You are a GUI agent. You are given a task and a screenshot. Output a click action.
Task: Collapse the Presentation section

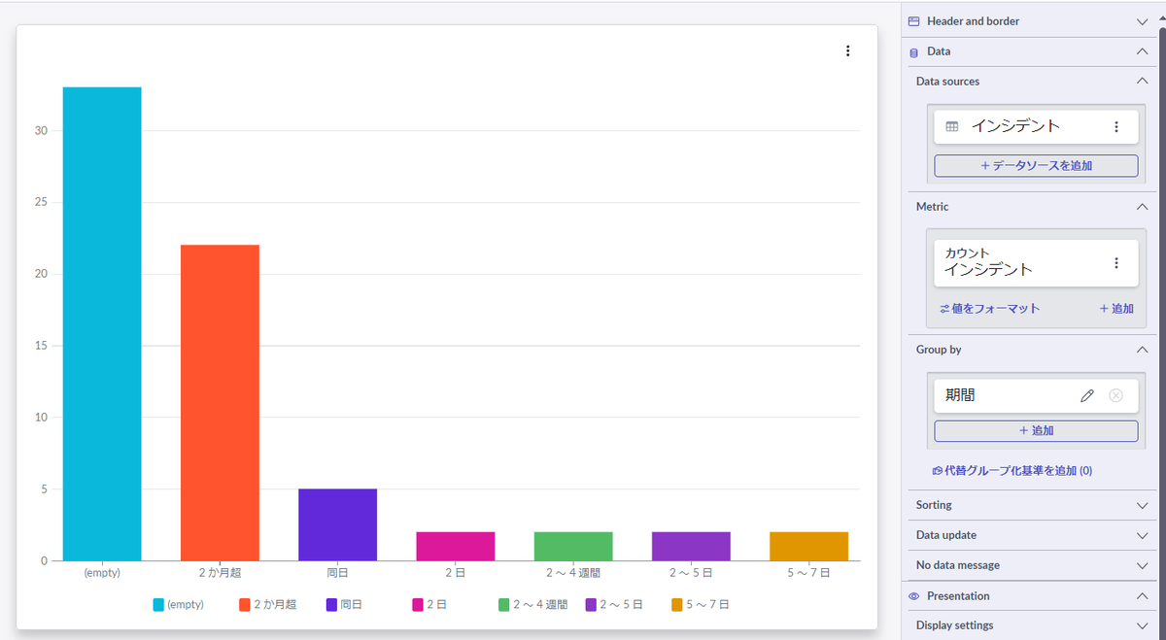click(1143, 596)
